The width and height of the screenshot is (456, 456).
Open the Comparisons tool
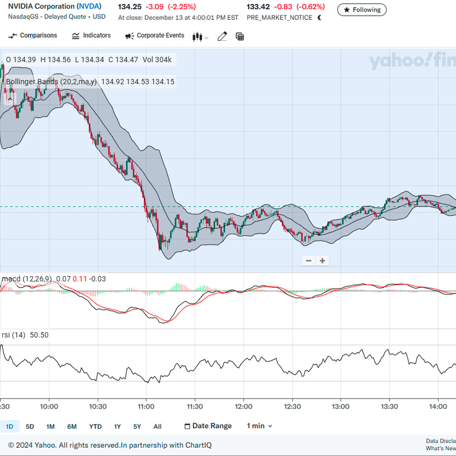33,35
